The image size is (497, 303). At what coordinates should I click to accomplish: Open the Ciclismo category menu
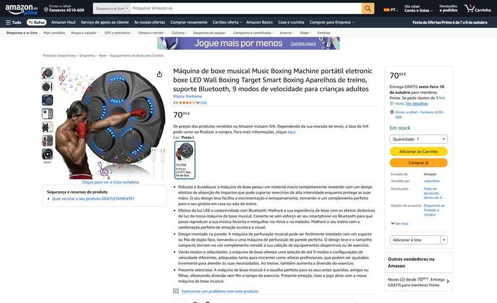179,33
